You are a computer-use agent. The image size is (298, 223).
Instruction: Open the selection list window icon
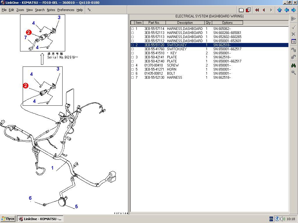[x=293, y=41]
